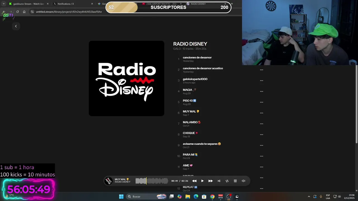Image resolution: width=358 pixels, height=201 pixels.
Task: Open the queue list icon in player
Action: click(235, 181)
